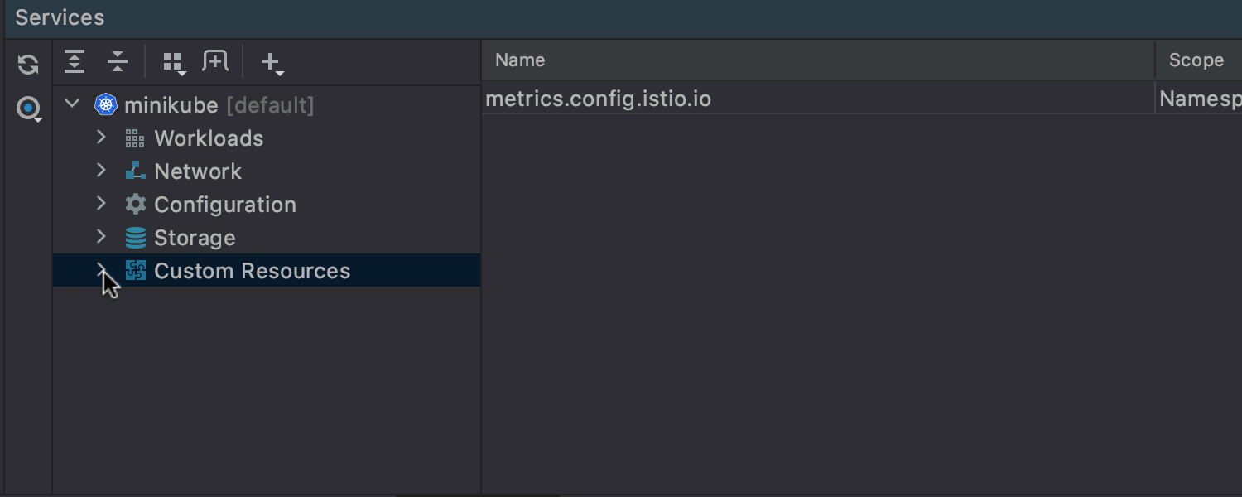
Task: Expand the Custom Resources node
Action: [101, 270]
